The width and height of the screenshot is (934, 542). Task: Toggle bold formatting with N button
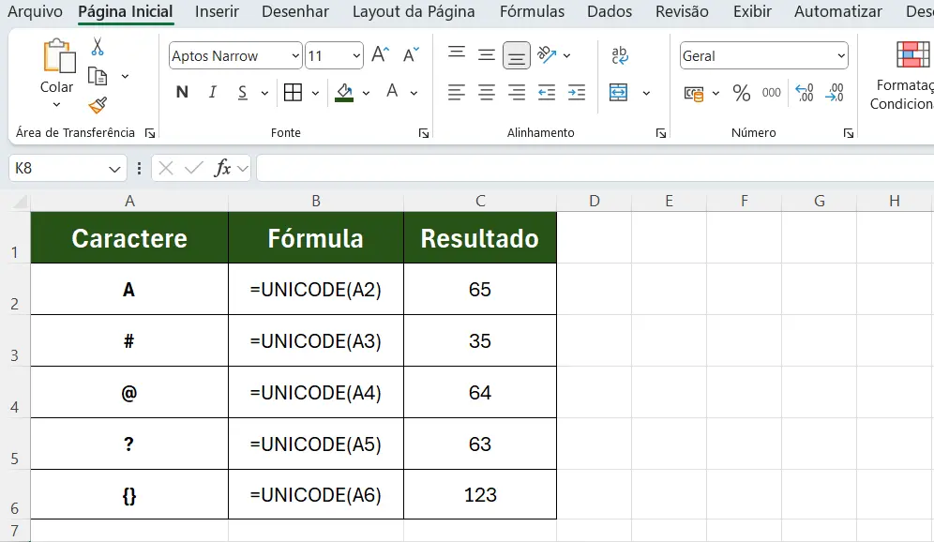click(x=182, y=92)
